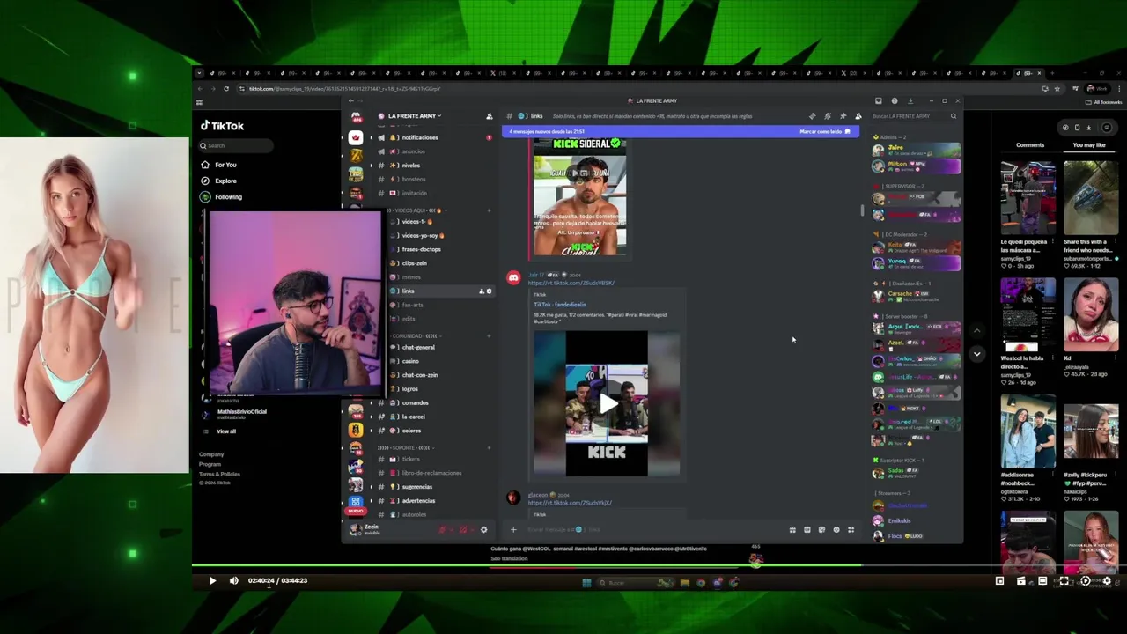Open glaceon's vt.tiktok.com link

(570, 503)
